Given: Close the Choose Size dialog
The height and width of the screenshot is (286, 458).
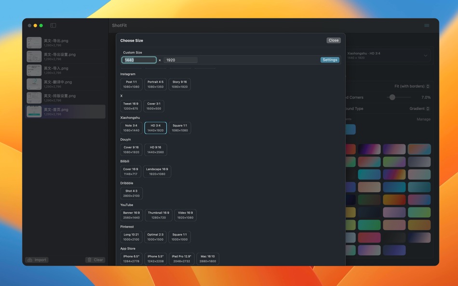Looking at the screenshot, I should [x=333, y=40].
